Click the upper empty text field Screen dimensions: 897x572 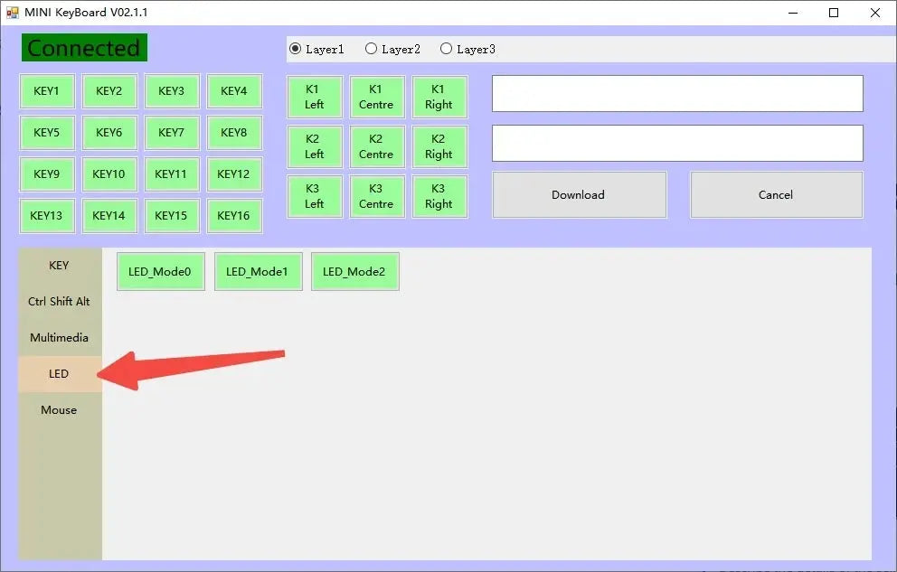pyautogui.click(x=677, y=94)
